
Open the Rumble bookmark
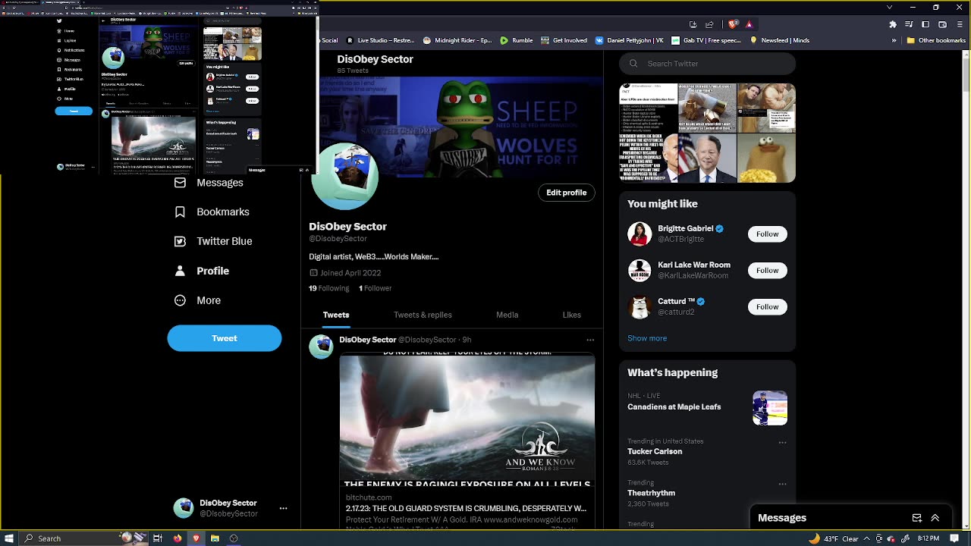click(x=517, y=40)
